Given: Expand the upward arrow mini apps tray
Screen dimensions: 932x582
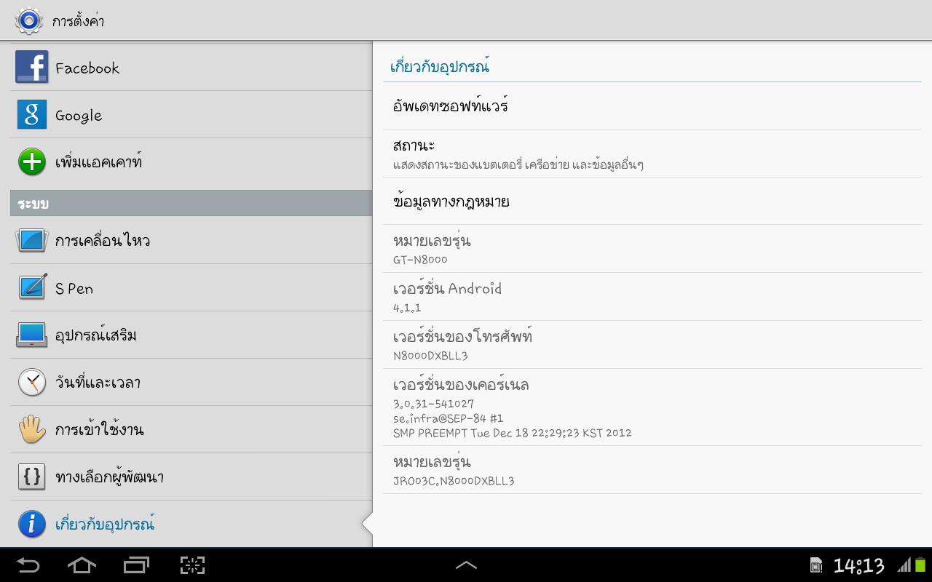Looking at the screenshot, I should point(466,565).
